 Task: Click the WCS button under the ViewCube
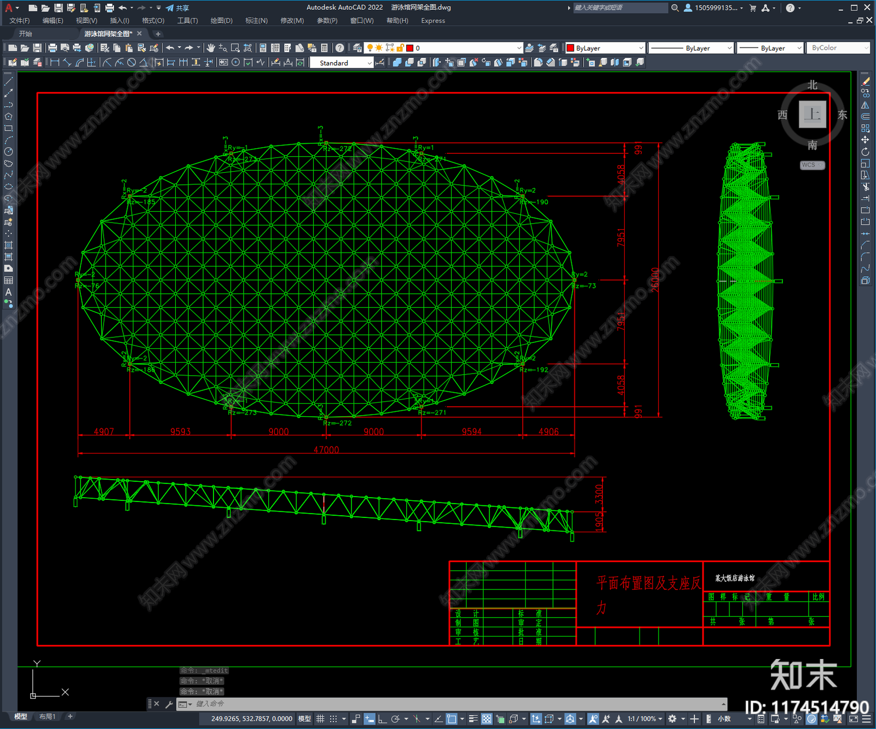click(x=812, y=165)
